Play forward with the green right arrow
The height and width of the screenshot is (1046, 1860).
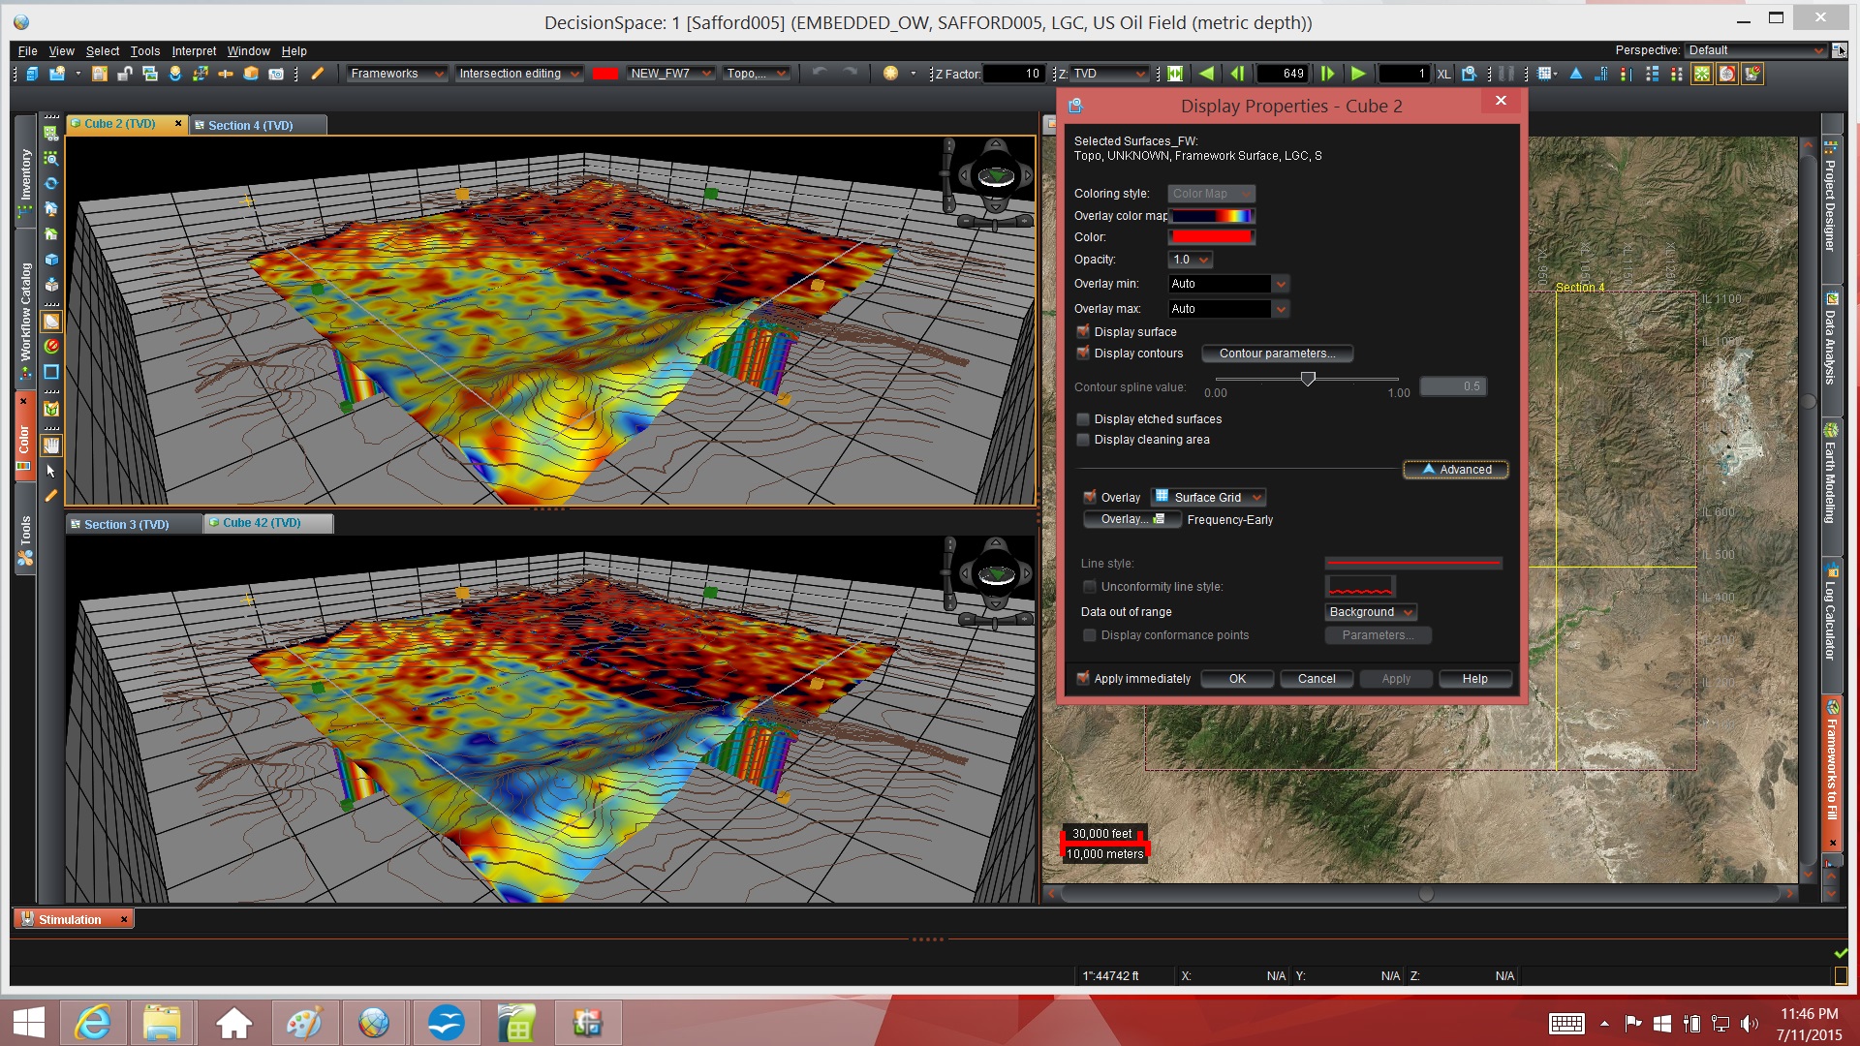(x=1358, y=74)
